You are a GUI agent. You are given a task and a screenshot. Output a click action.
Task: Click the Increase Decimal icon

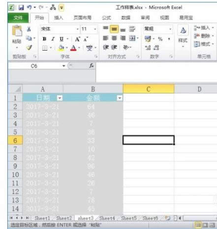[148, 48]
